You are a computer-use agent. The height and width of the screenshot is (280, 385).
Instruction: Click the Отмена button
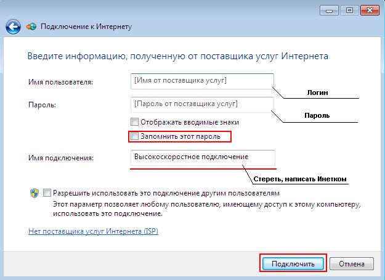click(352, 264)
